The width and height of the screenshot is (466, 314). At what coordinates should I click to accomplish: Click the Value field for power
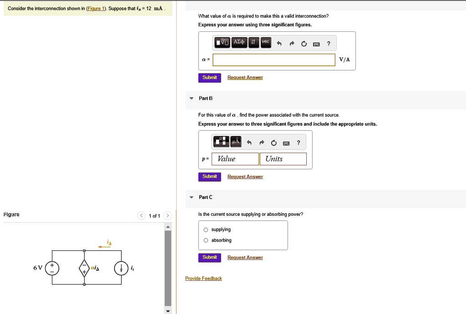(234, 159)
